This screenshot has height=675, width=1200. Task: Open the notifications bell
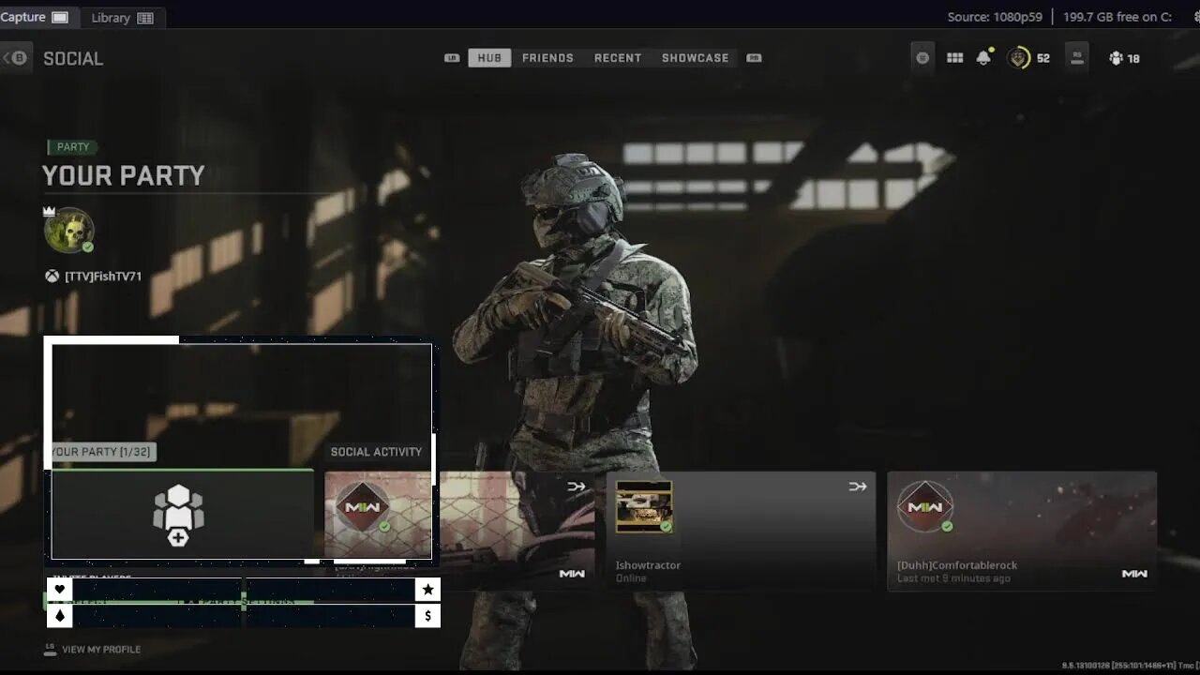[x=983, y=58]
